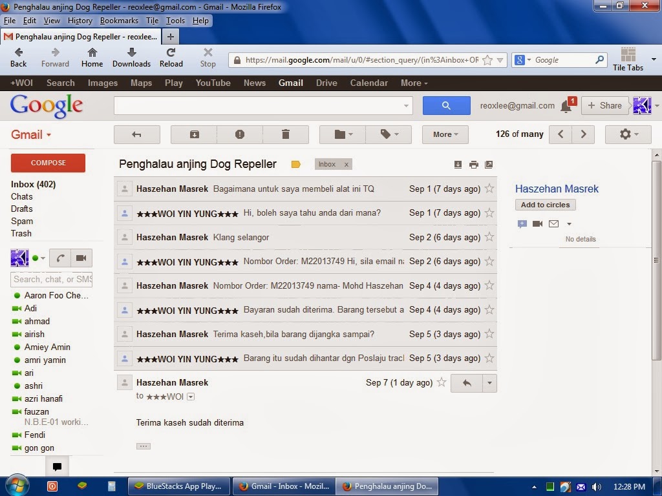The height and width of the screenshot is (496, 662).
Task: Open the Firefox Tools menu
Action: coord(175,21)
